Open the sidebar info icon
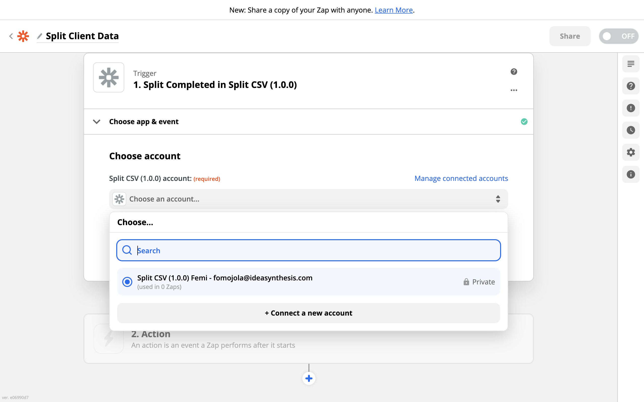 [x=631, y=174]
